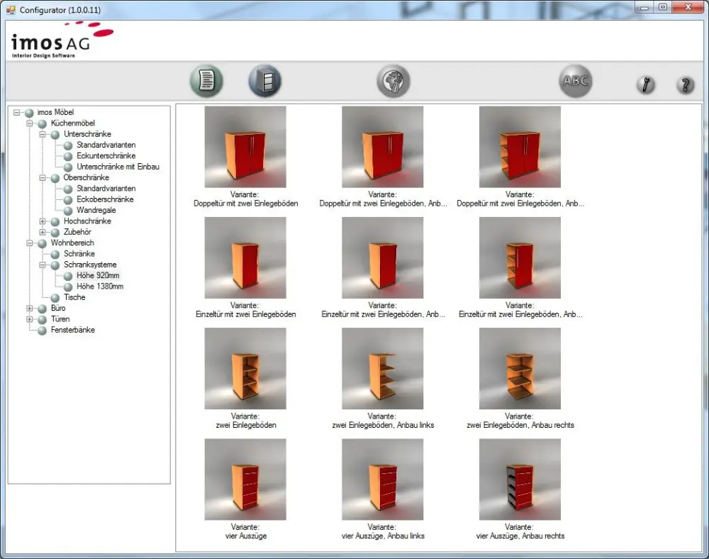Choose the vier Auszüge variant thumbnail

point(245,479)
